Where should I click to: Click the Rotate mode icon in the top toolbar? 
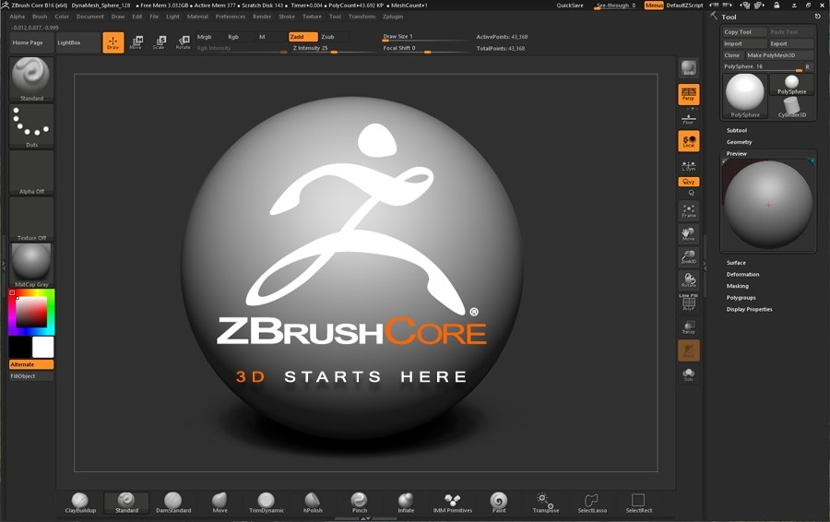183,42
